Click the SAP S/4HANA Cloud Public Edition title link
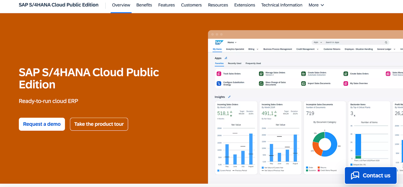 pos(58,5)
